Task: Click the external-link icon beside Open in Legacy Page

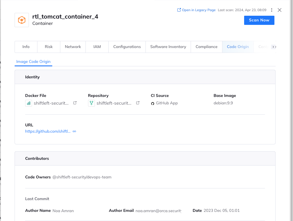Action: (179, 10)
